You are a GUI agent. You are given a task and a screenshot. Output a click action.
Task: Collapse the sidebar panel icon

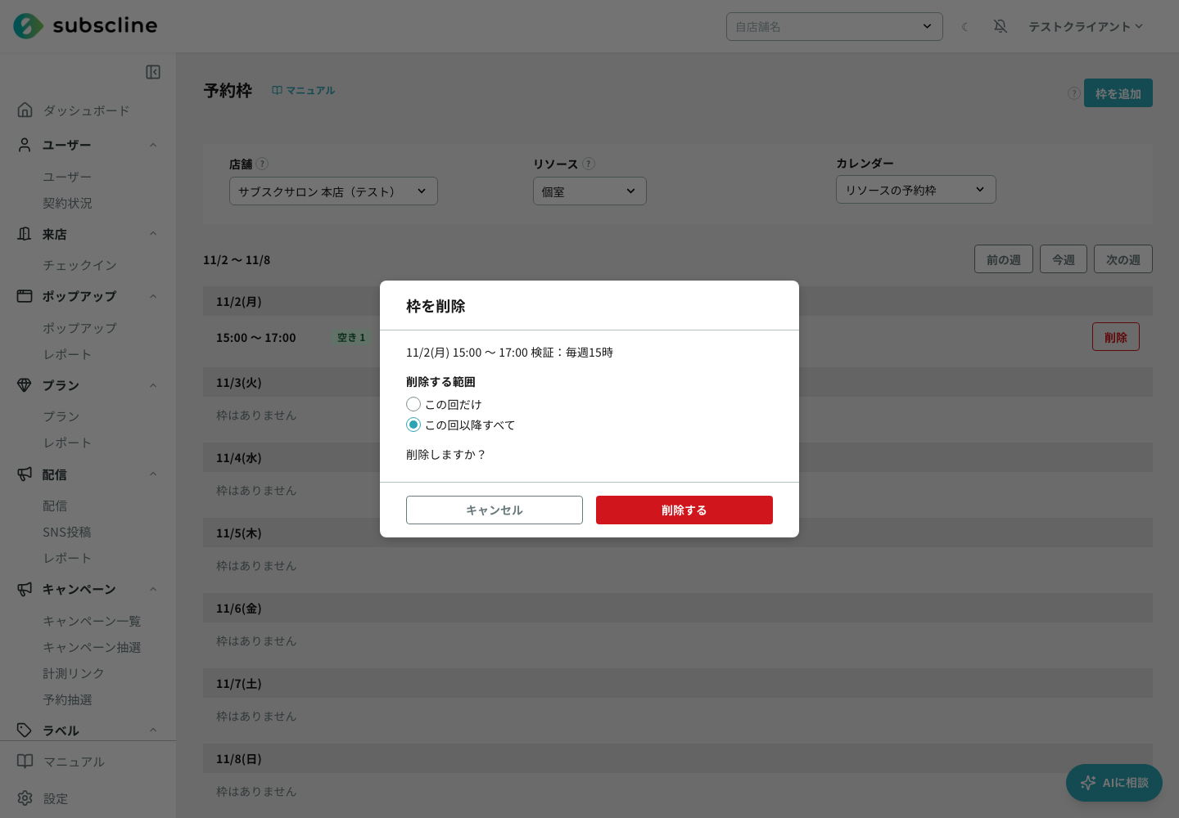[153, 72]
